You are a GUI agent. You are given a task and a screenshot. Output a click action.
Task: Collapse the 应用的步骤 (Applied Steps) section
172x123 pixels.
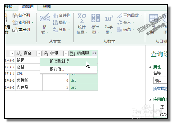(x=150, y=99)
